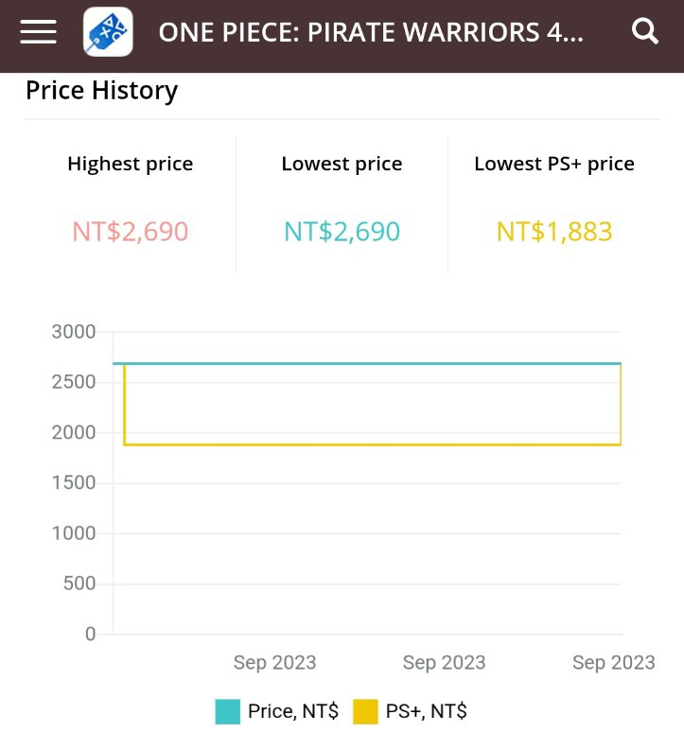Click the last Sep 2023 axis label
The width and height of the screenshot is (684, 750).
tap(613, 662)
